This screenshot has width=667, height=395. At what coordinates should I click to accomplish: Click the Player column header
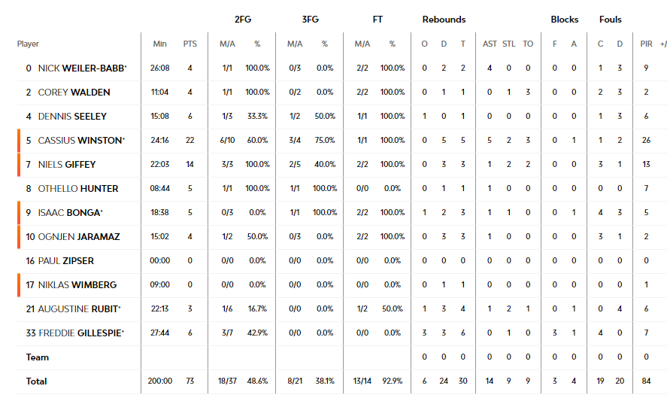click(x=28, y=44)
